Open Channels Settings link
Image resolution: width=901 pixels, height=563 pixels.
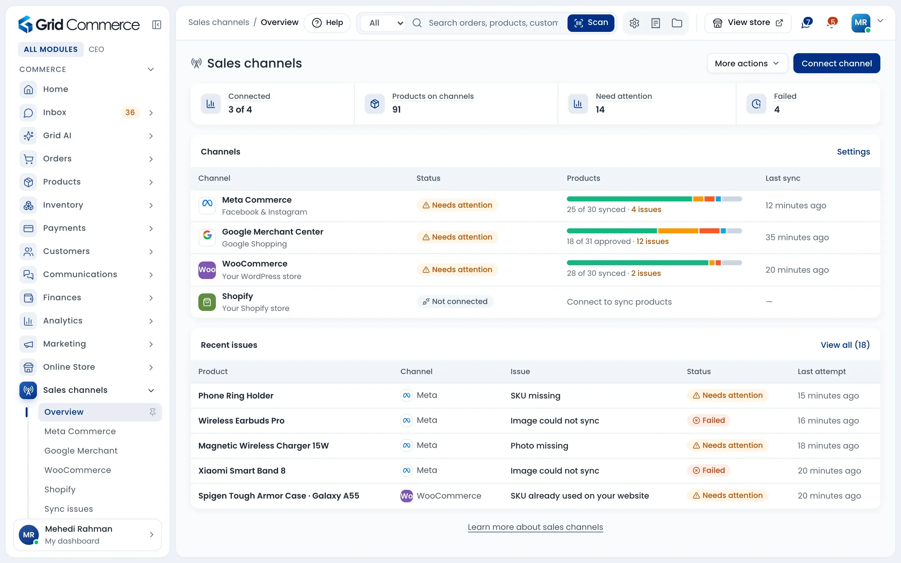(853, 152)
